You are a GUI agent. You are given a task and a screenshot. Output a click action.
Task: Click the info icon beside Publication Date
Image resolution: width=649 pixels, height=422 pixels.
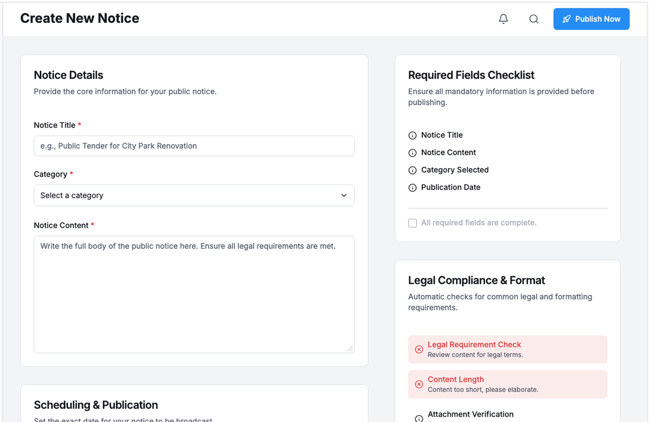pyautogui.click(x=412, y=188)
